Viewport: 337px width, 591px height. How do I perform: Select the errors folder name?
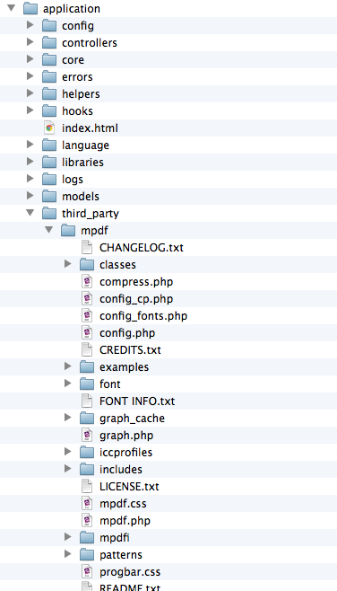(77, 77)
